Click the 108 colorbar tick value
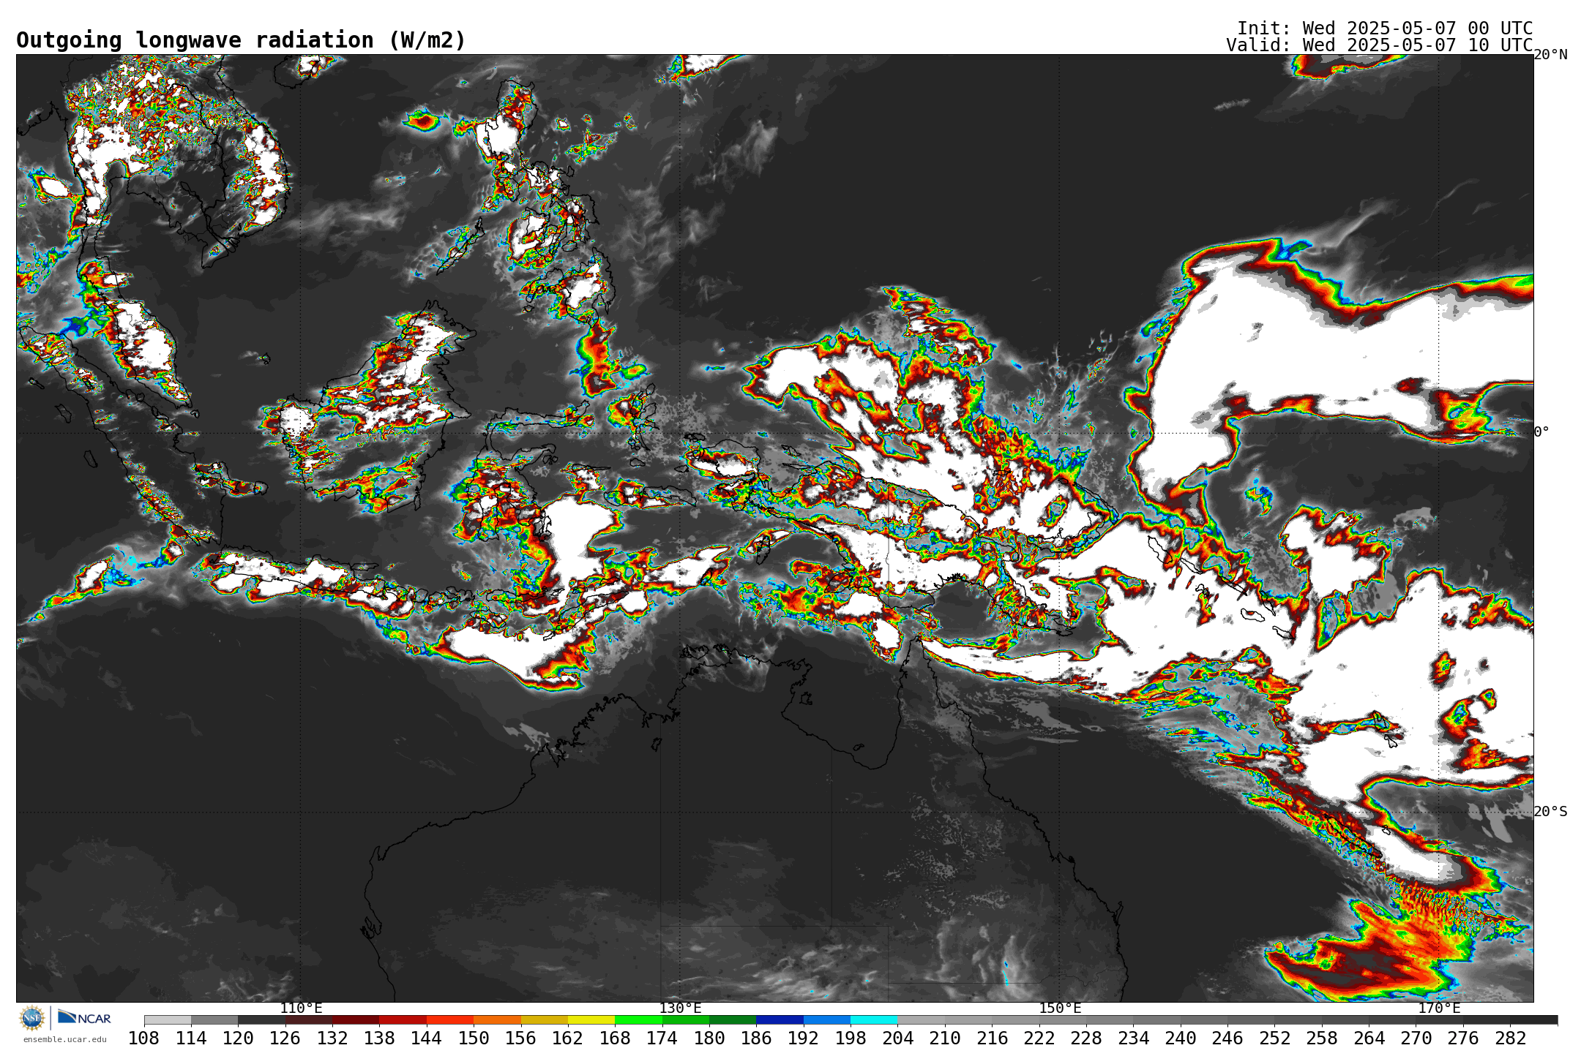Viewport: 1581px width, 1048px height. [x=144, y=1038]
